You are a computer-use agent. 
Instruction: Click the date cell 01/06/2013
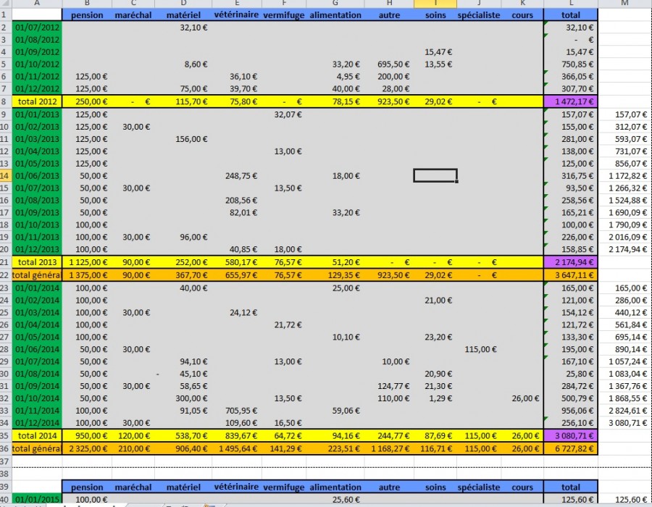pos(37,176)
